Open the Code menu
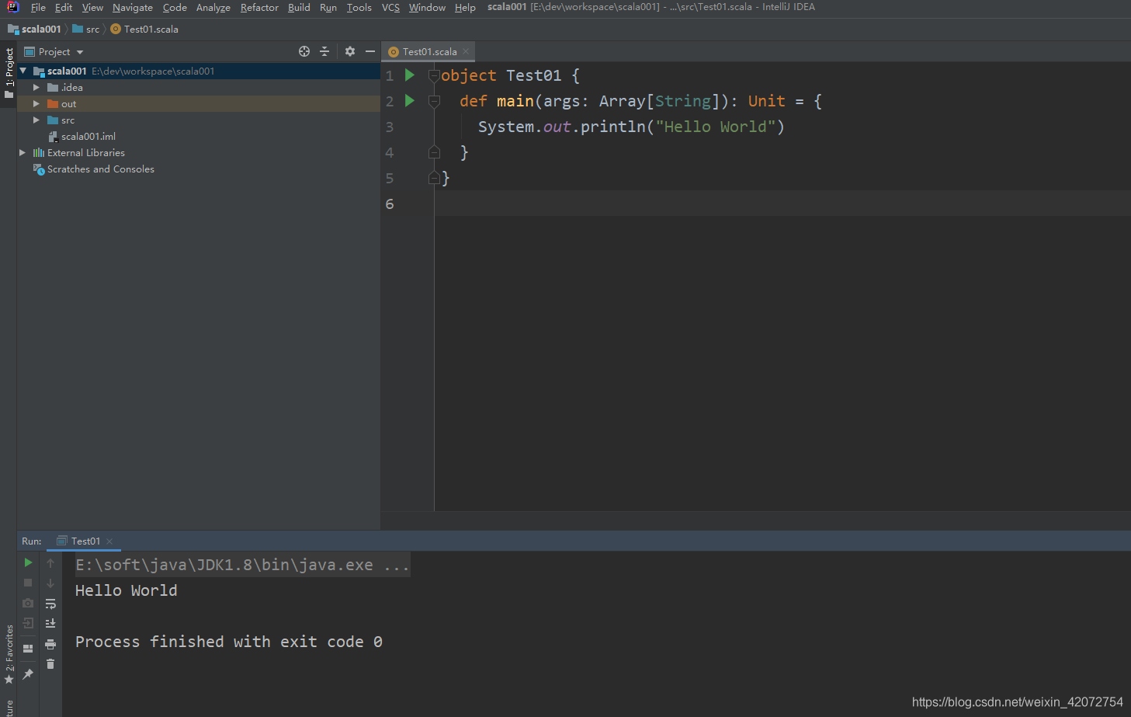The width and height of the screenshot is (1131, 717). pos(175,8)
